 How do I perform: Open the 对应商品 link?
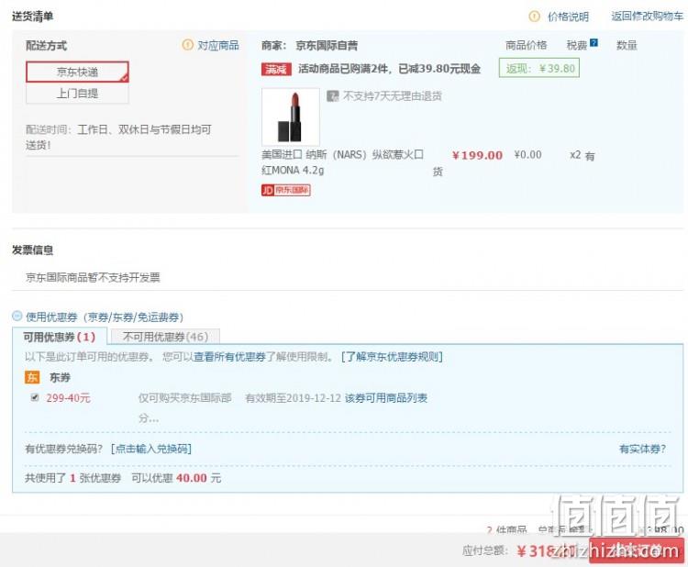218,45
